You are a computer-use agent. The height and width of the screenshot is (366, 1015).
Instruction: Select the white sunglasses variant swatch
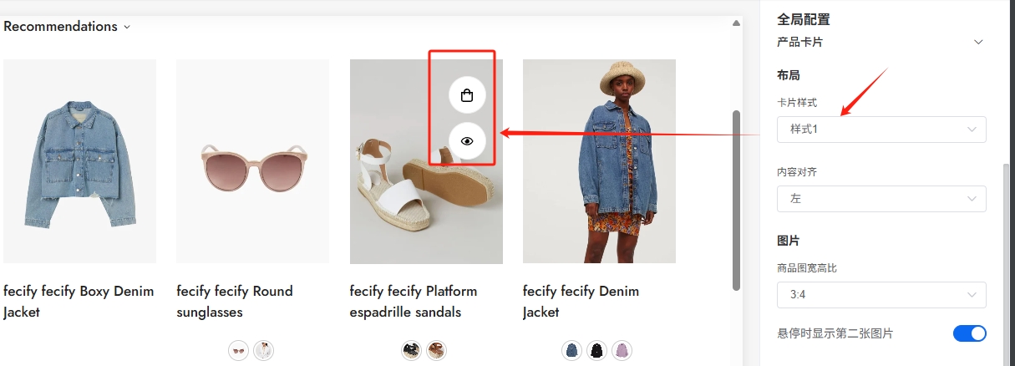point(263,351)
